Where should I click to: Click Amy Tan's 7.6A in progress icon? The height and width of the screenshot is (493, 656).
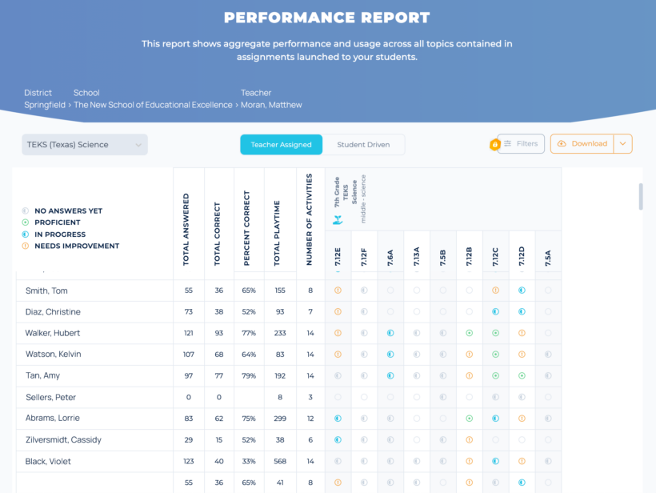pyautogui.click(x=390, y=375)
